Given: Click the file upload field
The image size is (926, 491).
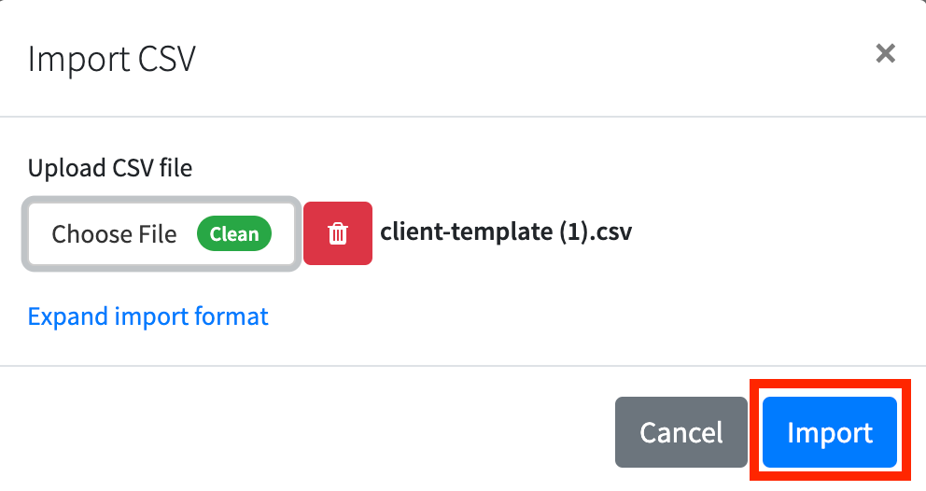Looking at the screenshot, I should (161, 234).
